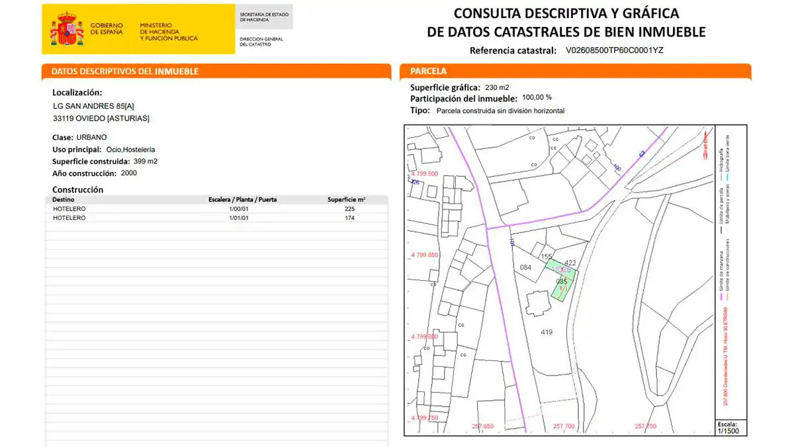Click the '399 m2' built surface value
Viewport: 794px width, 447px height.
click(146, 161)
